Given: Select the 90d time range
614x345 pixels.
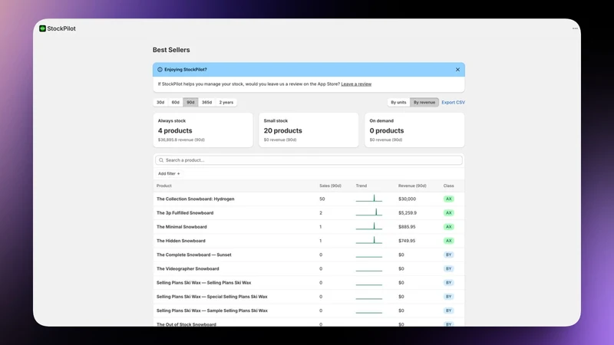Looking at the screenshot, I should [x=190, y=103].
